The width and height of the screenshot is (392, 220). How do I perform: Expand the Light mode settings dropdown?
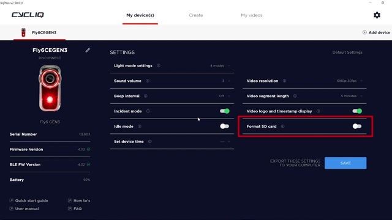click(x=220, y=65)
